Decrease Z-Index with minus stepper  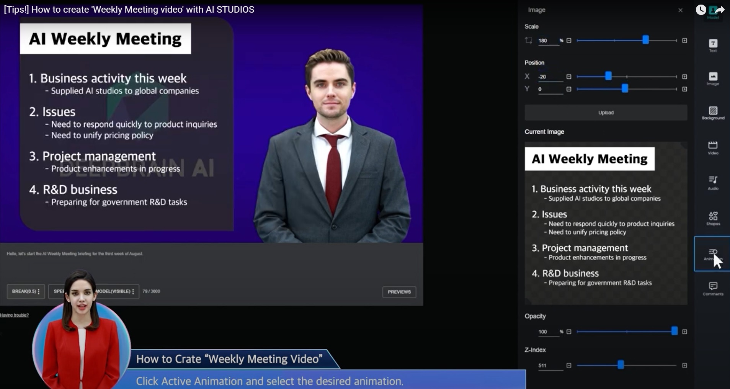coord(569,365)
